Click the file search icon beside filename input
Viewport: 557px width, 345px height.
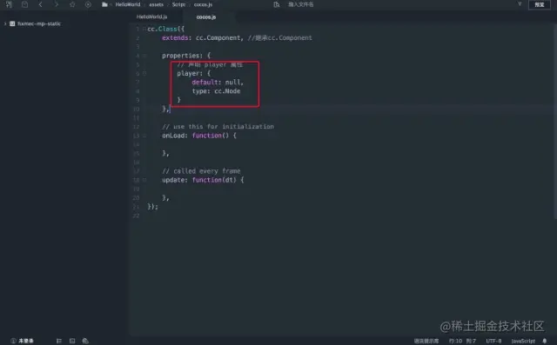point(277,4)
